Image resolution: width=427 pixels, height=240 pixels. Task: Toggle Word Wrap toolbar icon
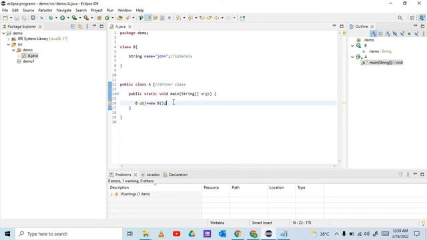click(x=155, y=18)
